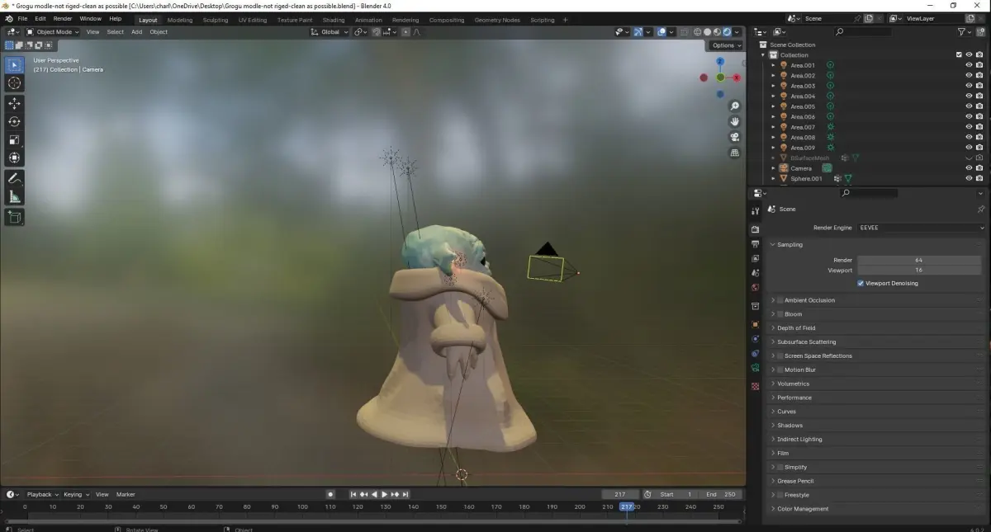The image size is (991, 532).
Task: Select the Select Box tool
Action: [x=15, y=64]
